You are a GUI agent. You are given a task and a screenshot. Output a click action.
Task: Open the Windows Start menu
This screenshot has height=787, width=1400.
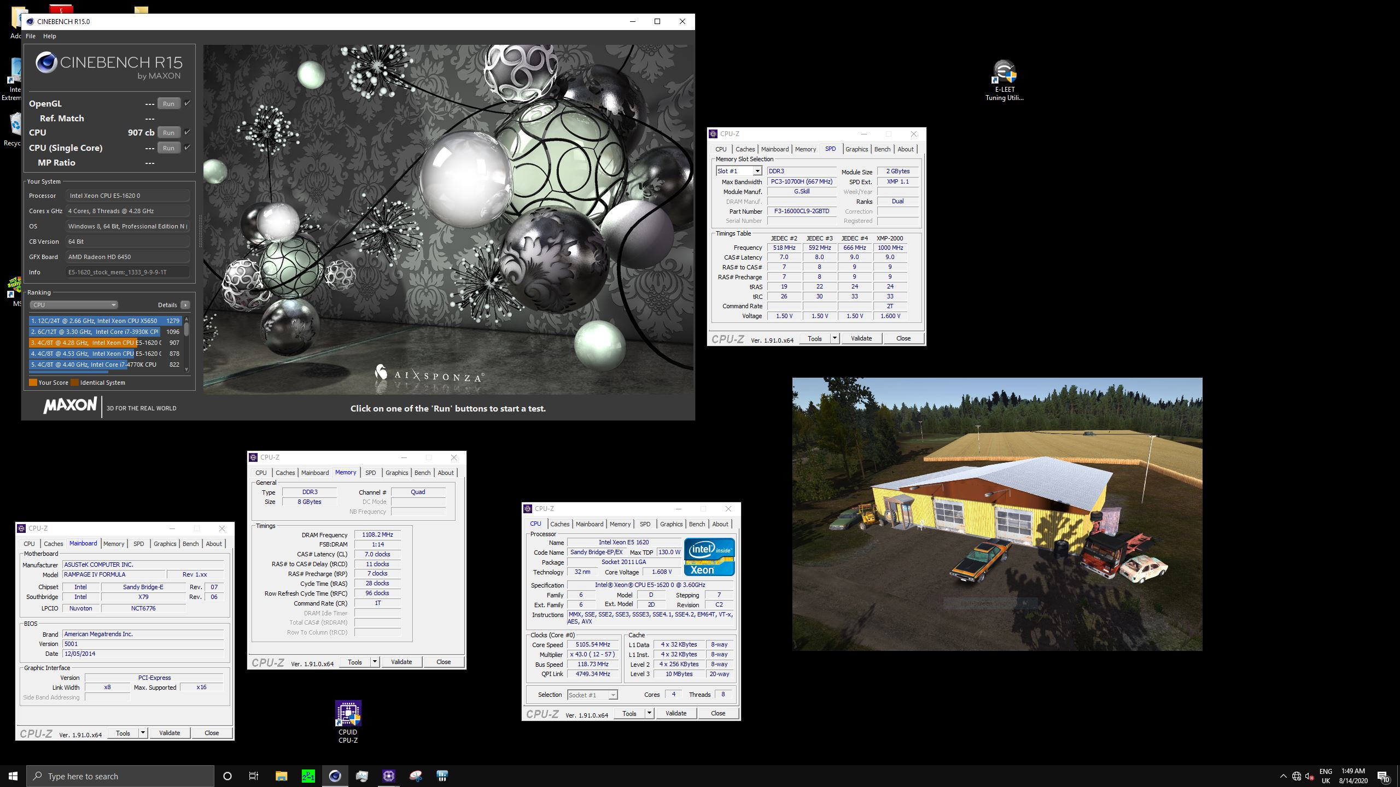coord(13,776)
